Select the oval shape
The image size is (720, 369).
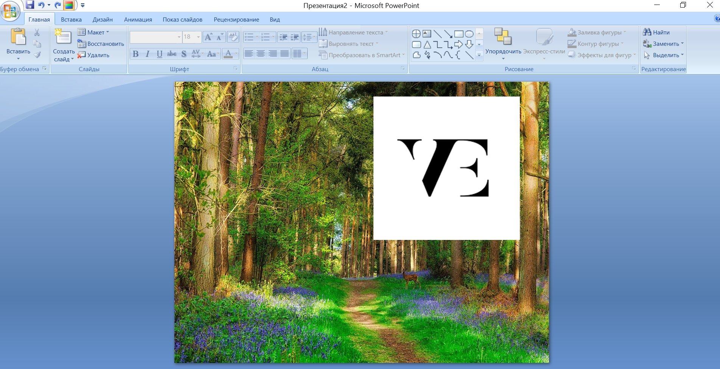tap(469, 34)
